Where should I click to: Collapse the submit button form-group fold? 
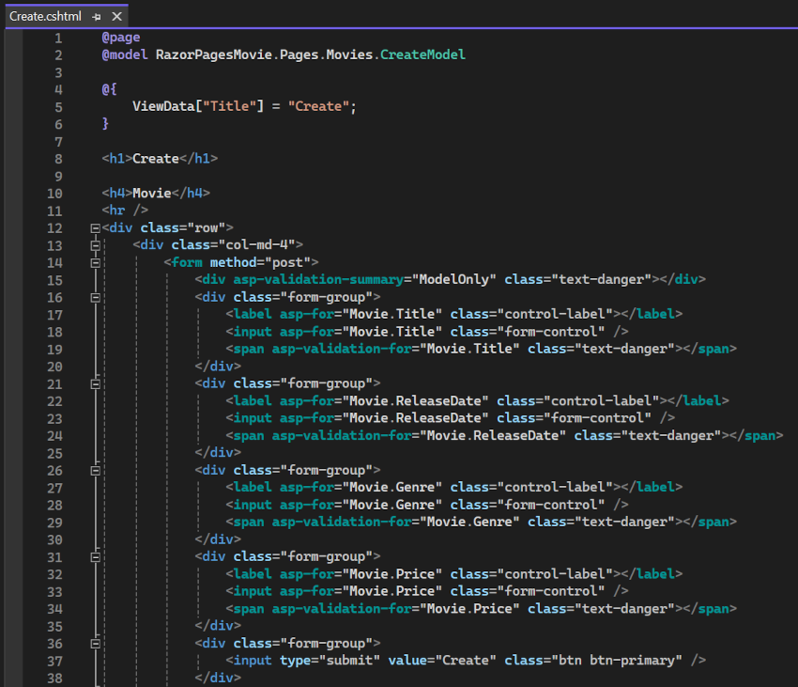point(95,643)
